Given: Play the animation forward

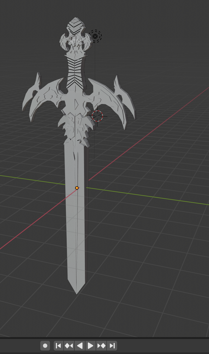Looking at the screenshot, I should pos(91,346).
